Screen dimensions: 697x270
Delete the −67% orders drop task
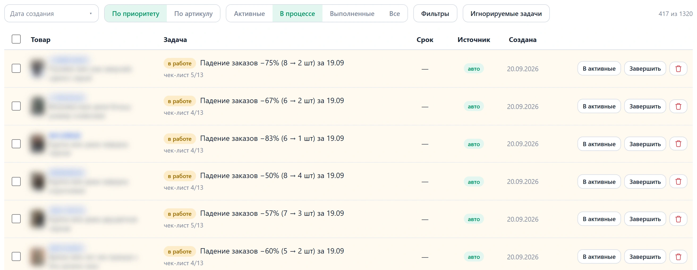[678, 106]
